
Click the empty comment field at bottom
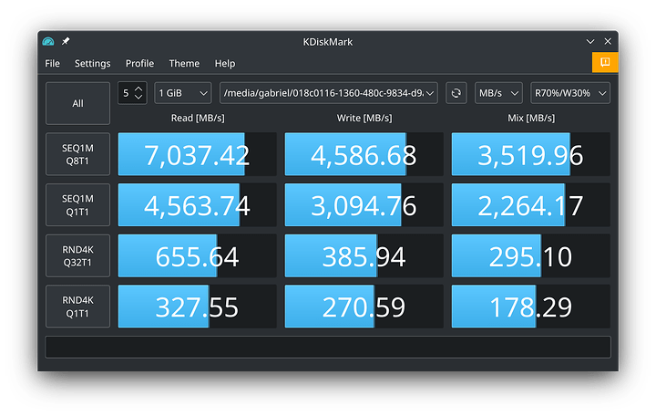pyautogui.click(x=328, y=347)
